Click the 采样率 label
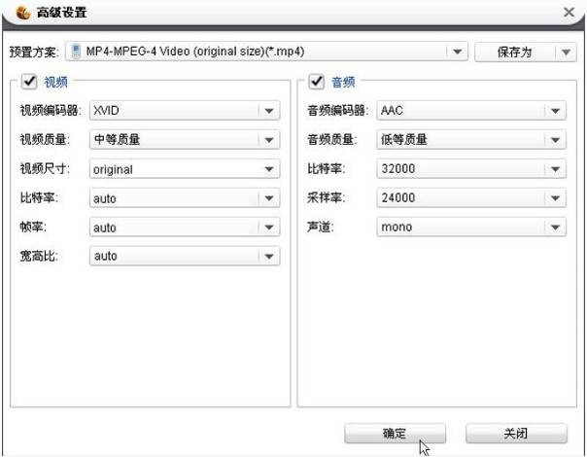 click(x=327, y=197)
